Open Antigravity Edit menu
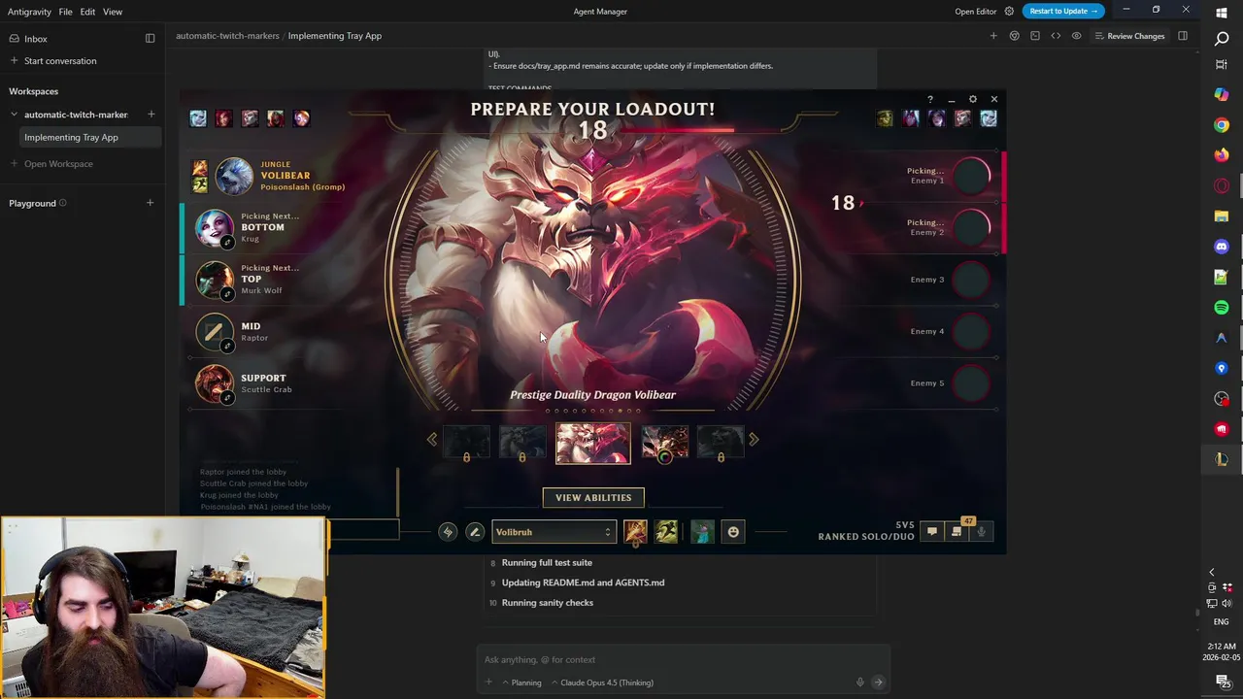The width and height of the screenshot is (1243, 699). [87, 12]
